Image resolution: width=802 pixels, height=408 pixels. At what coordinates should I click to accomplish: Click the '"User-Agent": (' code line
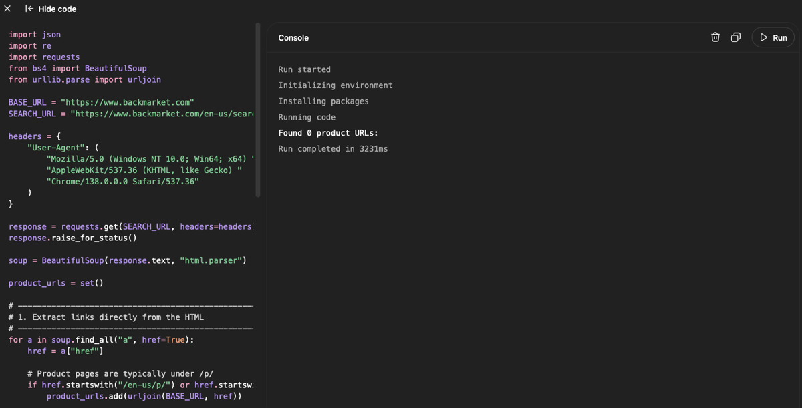[63, 148]
